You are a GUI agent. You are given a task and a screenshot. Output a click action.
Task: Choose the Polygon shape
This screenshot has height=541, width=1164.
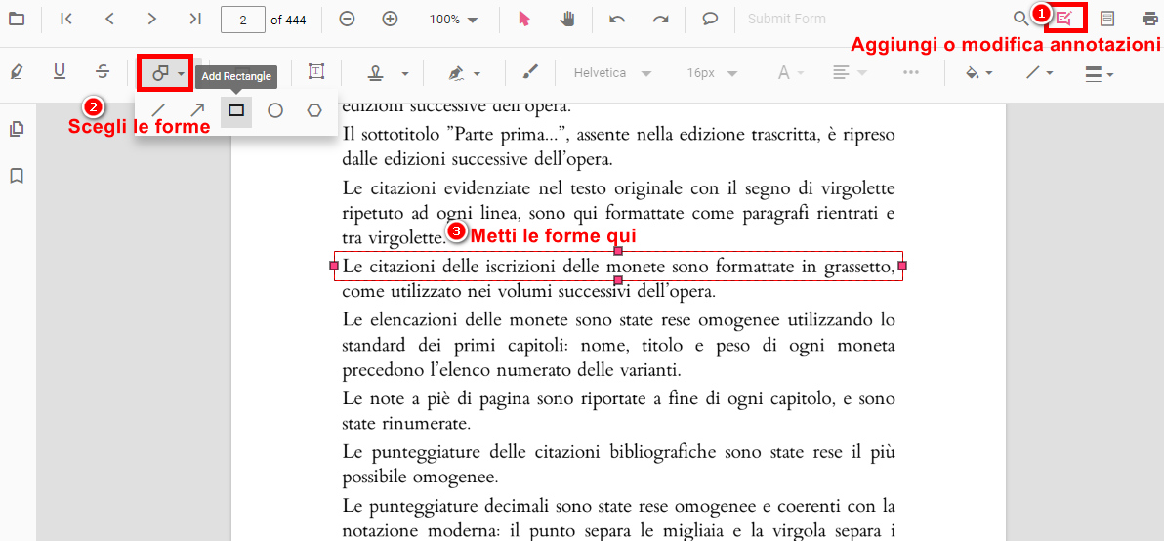314,110
